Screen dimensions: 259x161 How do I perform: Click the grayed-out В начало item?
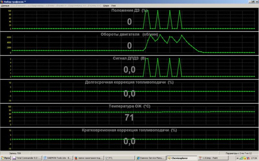click(19, 6)
